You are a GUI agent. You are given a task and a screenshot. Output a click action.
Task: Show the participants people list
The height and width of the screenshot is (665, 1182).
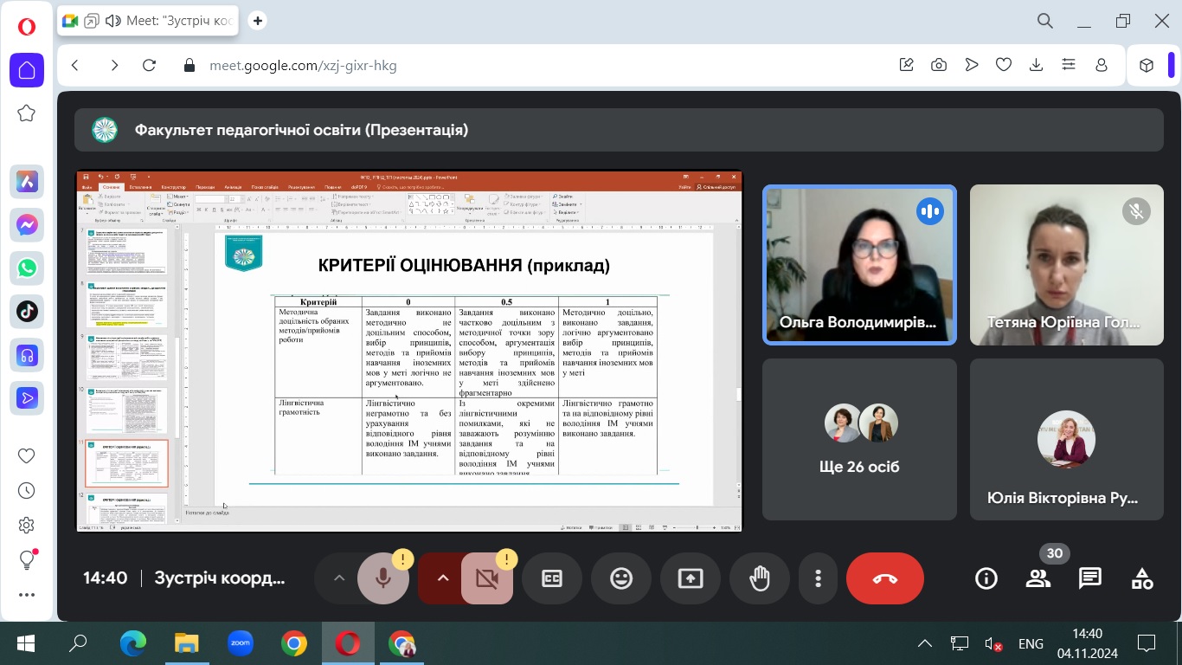tap(1037, 578)
